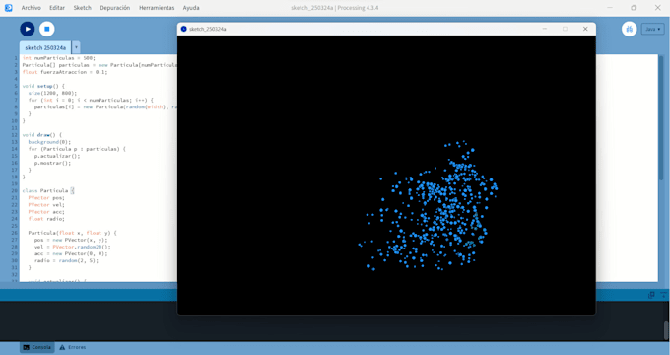The height and width of the screenshot is (355, 670).
Task: Click the 'void setup() {' line
Action: [x=43, y=86]
